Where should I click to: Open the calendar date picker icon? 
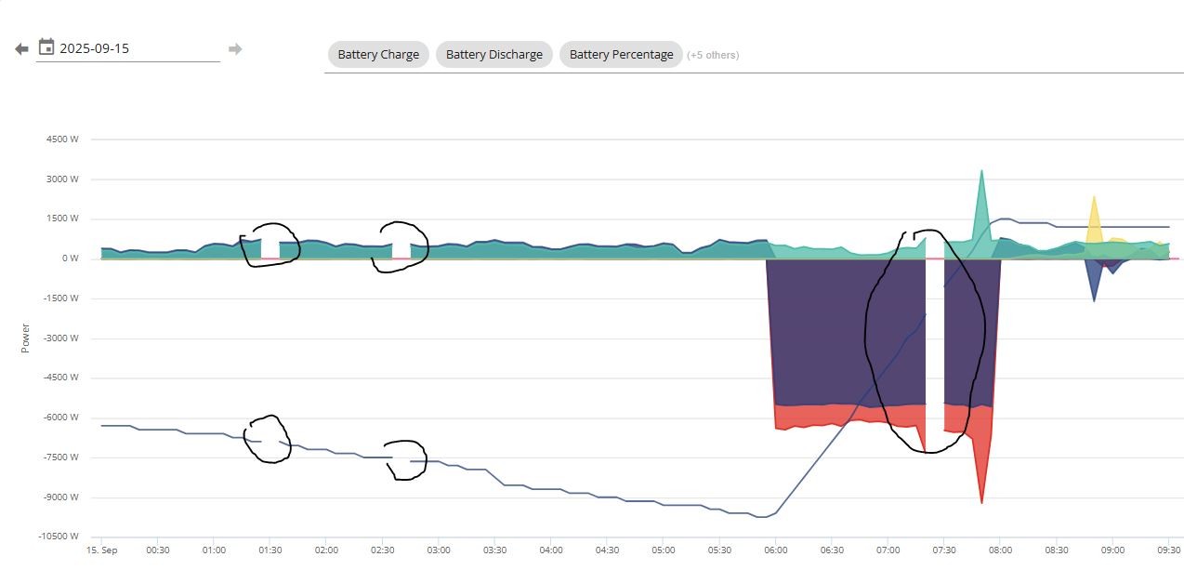point(46,46)
